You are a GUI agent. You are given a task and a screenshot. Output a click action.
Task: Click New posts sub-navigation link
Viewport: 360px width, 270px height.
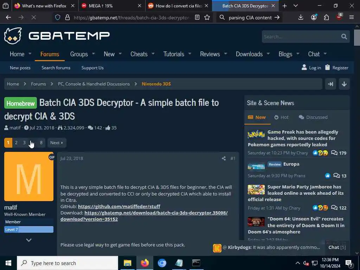tap(20, 68)
